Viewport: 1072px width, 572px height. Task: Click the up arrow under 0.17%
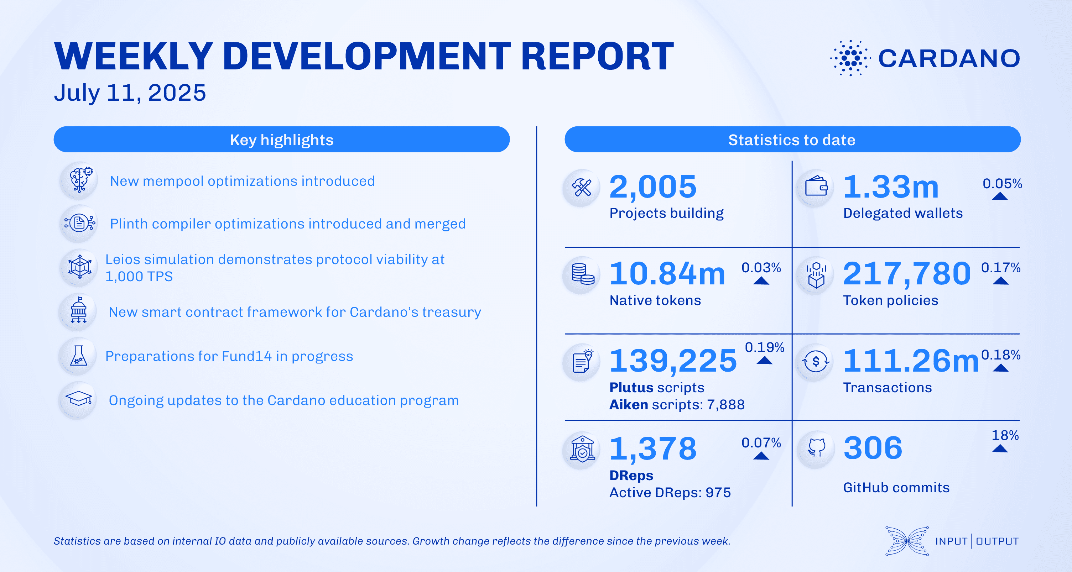1000,280
